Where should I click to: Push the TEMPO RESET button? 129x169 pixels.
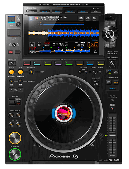tap(101, 135)
